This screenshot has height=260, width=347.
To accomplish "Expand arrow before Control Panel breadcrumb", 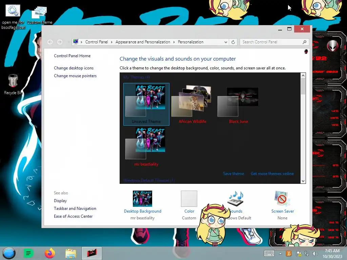I will [x=81, y=42].
